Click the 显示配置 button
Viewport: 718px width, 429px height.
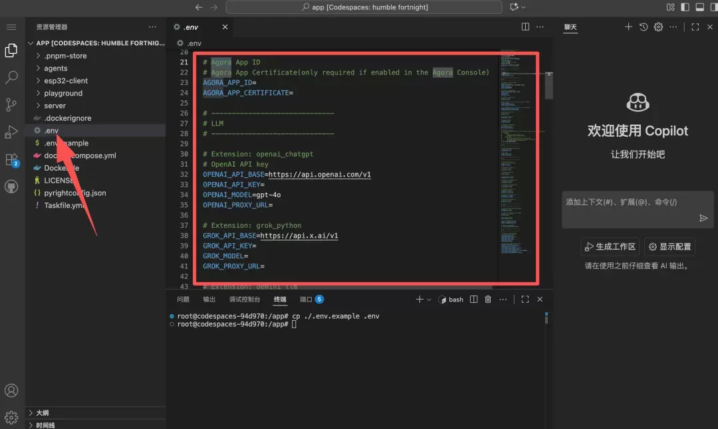tap(669, 247)
